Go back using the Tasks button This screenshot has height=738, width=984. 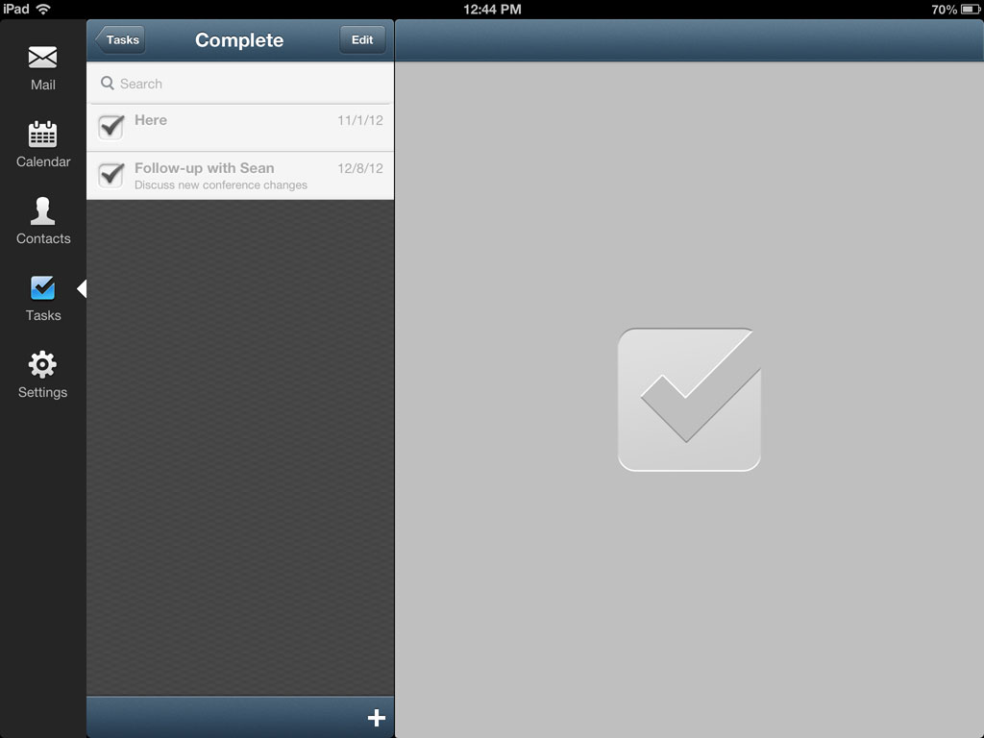tap(120, 39)
